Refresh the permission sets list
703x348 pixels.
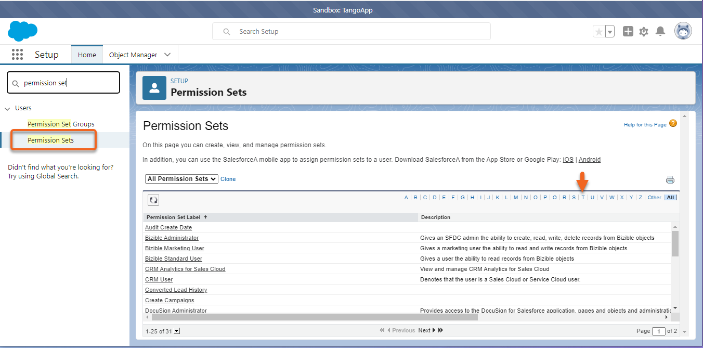(153, 199)
